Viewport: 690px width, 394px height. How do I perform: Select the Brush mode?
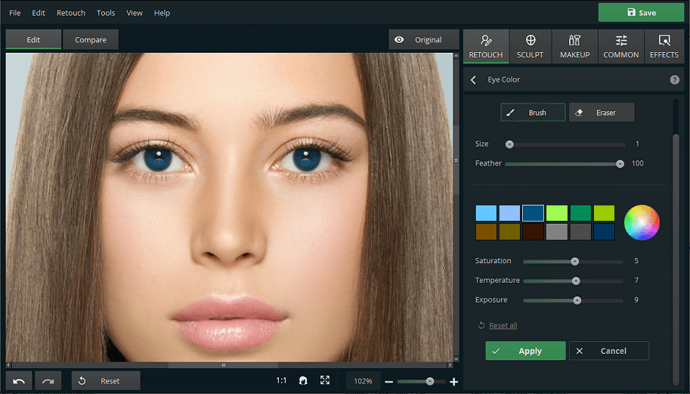(533, 113)
